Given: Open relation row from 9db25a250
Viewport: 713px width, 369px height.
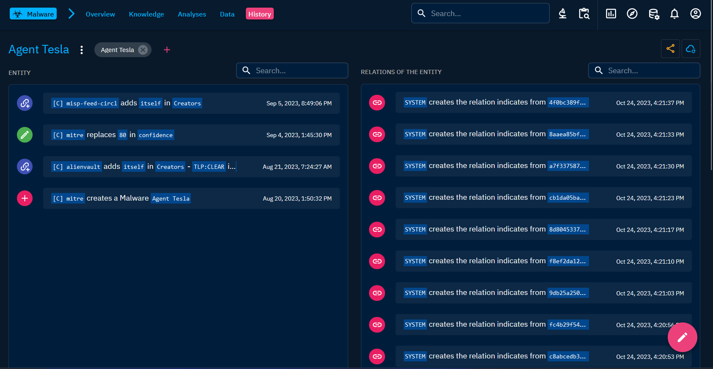Looking at the screenshot, I should pos(544,293).
